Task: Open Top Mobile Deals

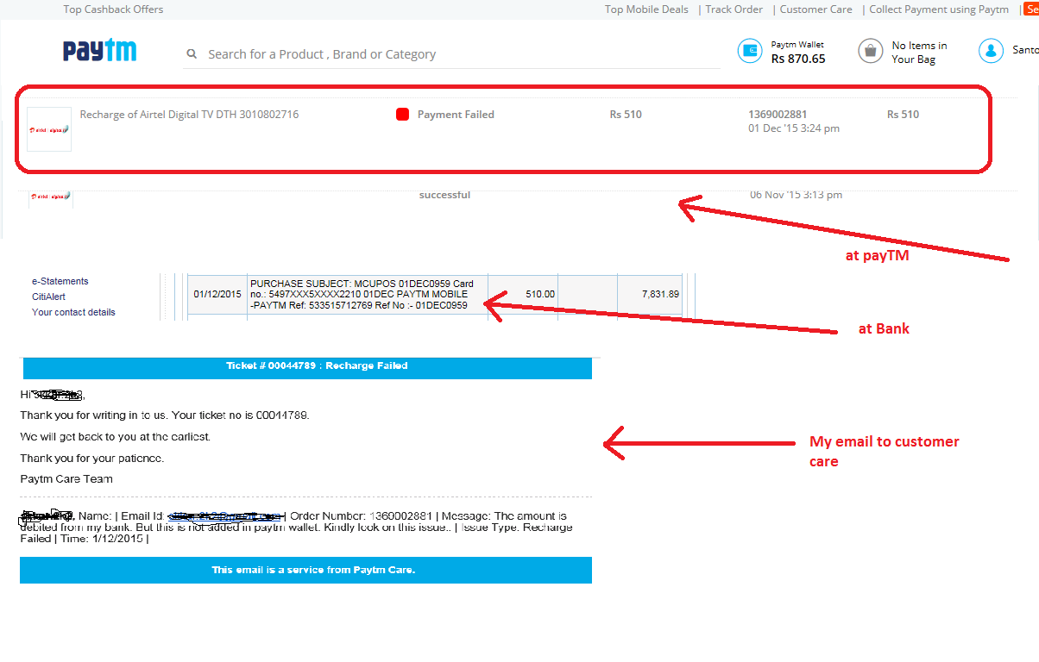Action: tap(646, 9)
